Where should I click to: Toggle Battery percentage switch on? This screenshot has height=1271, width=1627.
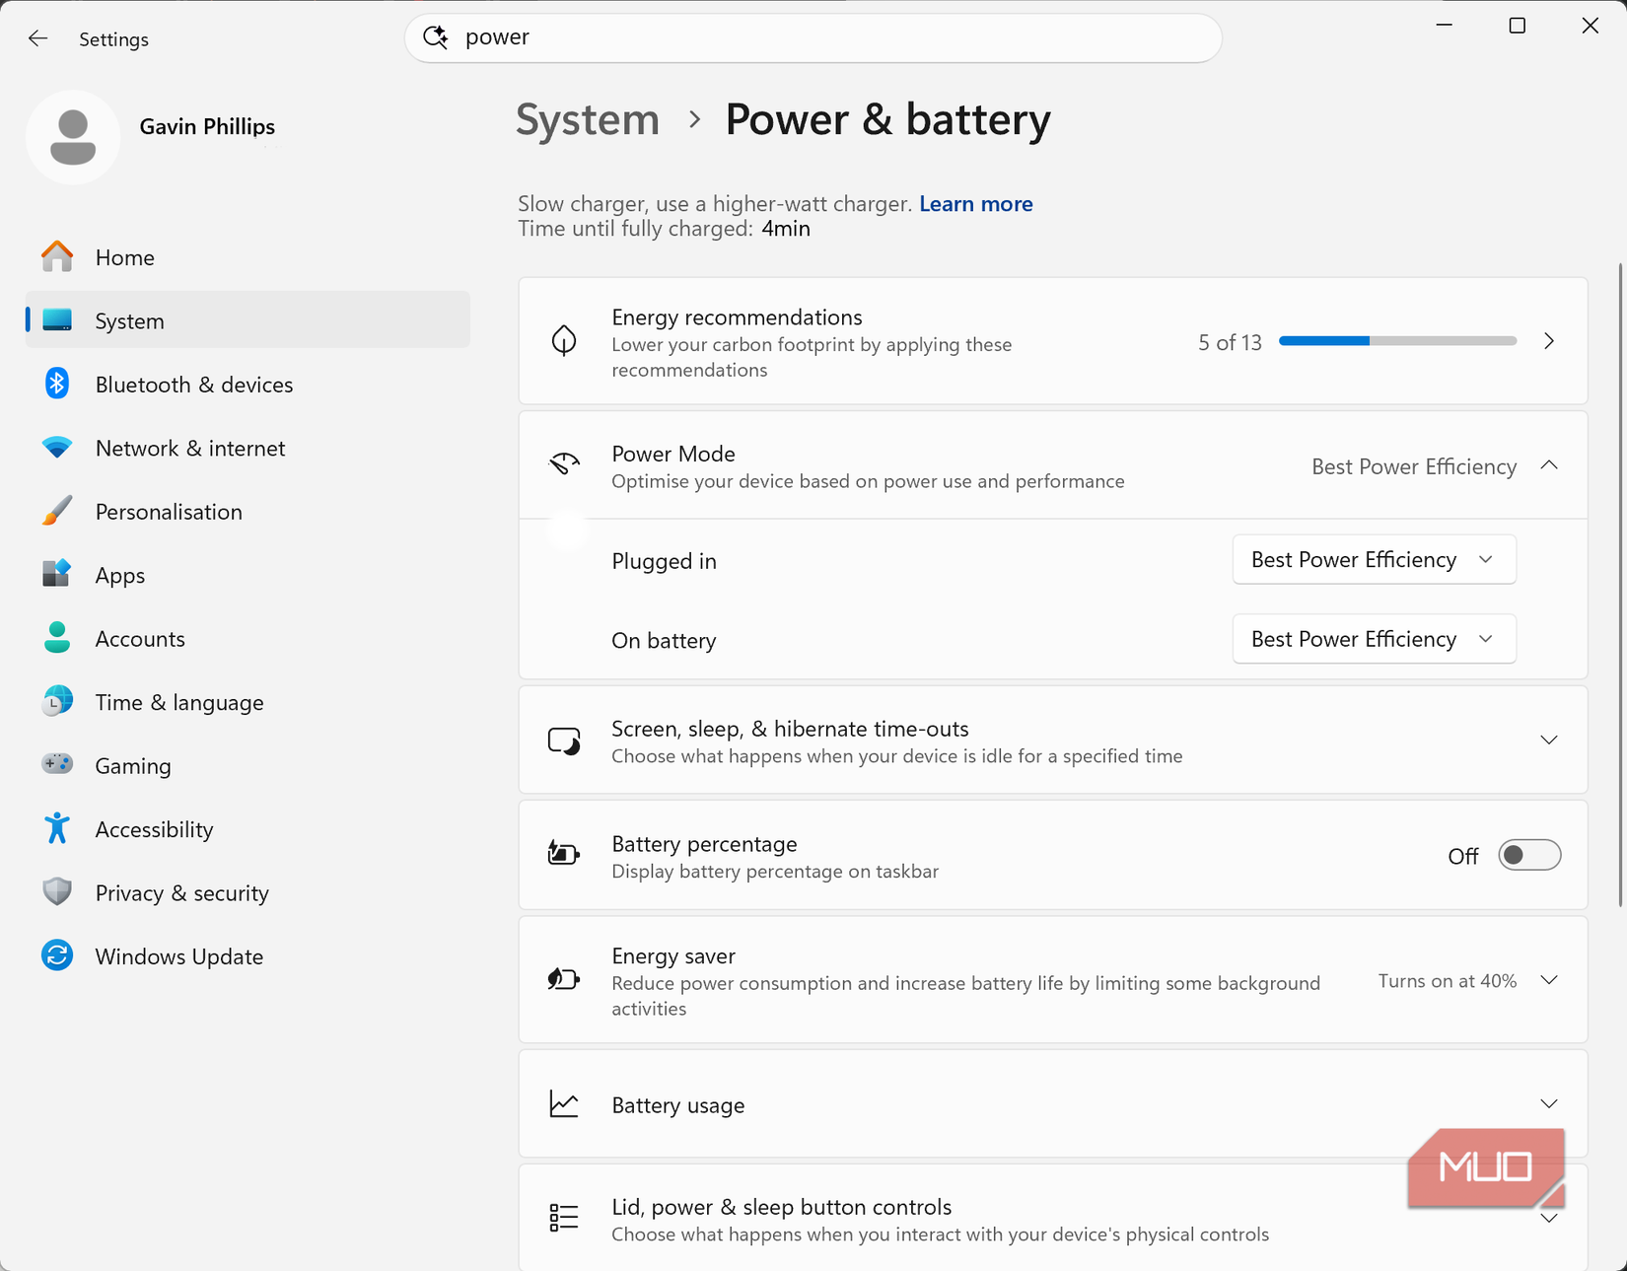[1529, 855]
